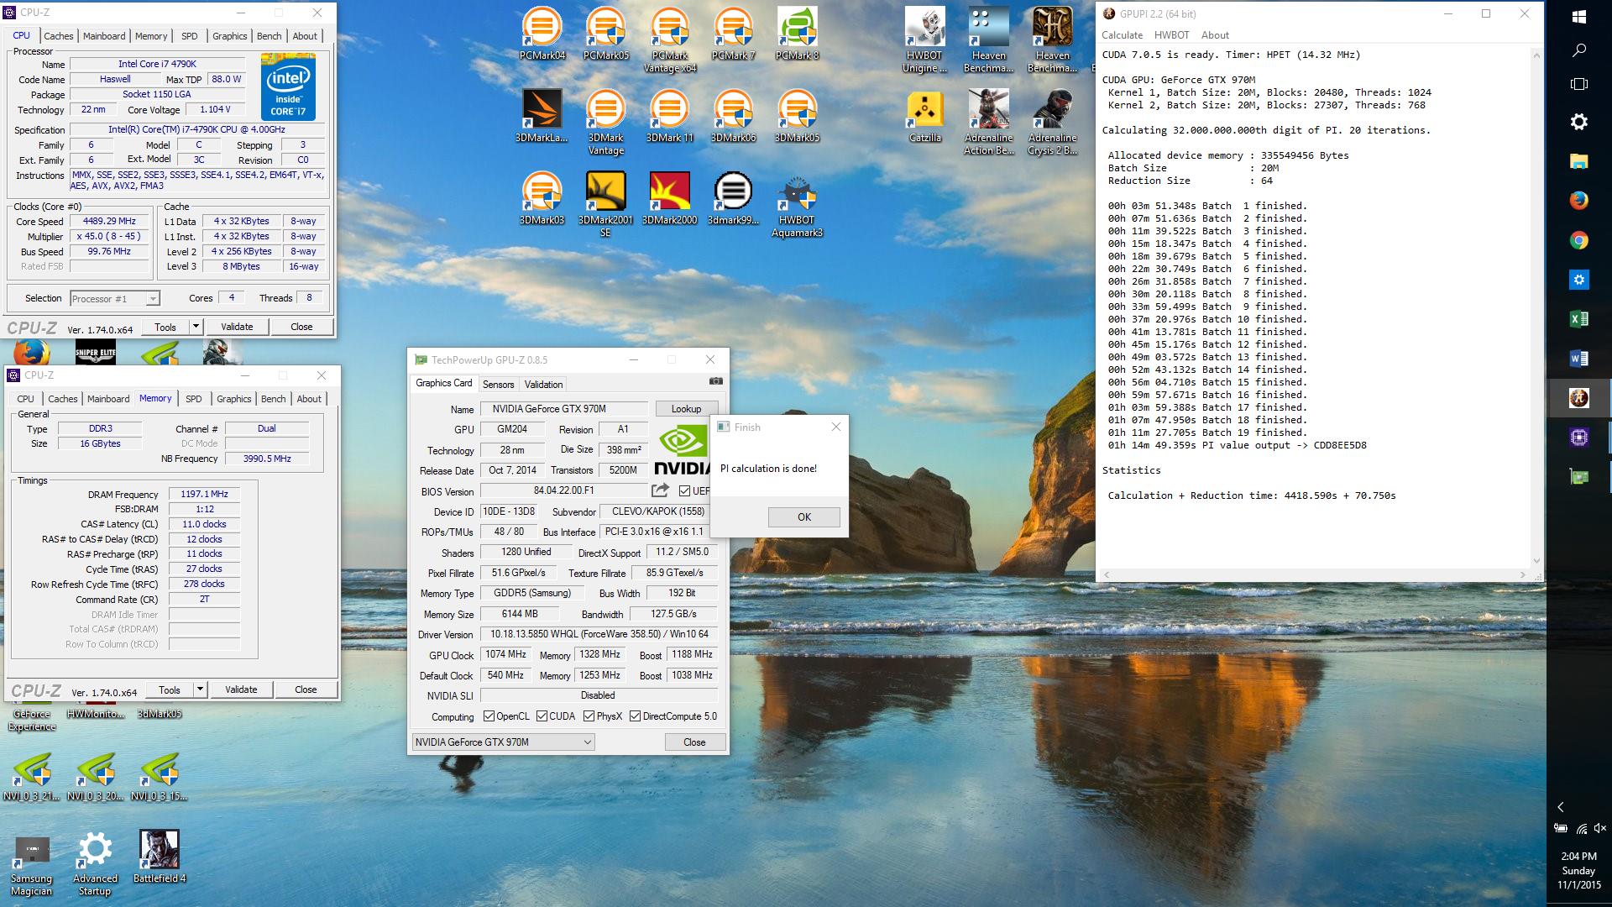Open Heaven Benchmark desktop shortcut with blue icon
This screenshot has width=1612, height=907.
coord(988,39)
